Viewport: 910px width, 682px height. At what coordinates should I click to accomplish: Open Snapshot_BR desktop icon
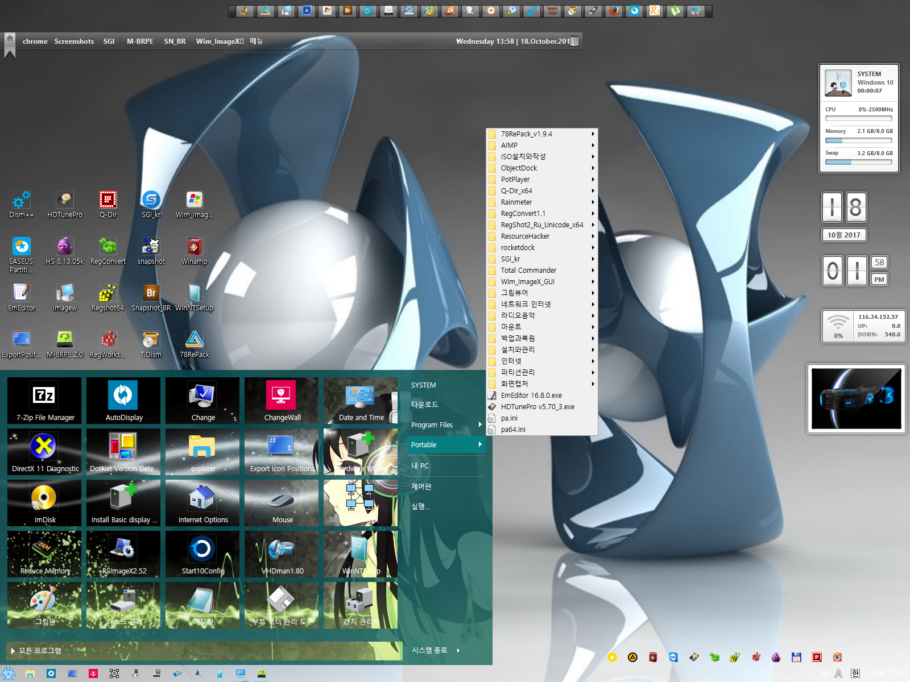(151, 298)
